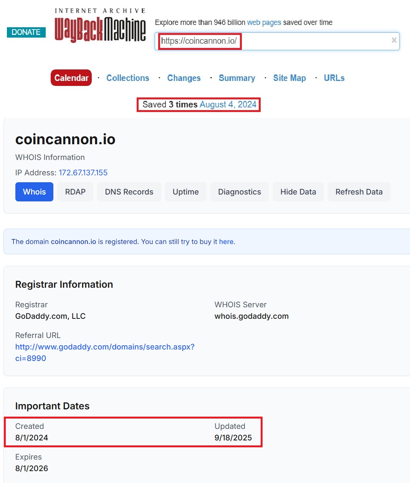Screen dimensions: 410x483
Task: Open snapshots from August 4, 2024
Action: coord(228,104)
